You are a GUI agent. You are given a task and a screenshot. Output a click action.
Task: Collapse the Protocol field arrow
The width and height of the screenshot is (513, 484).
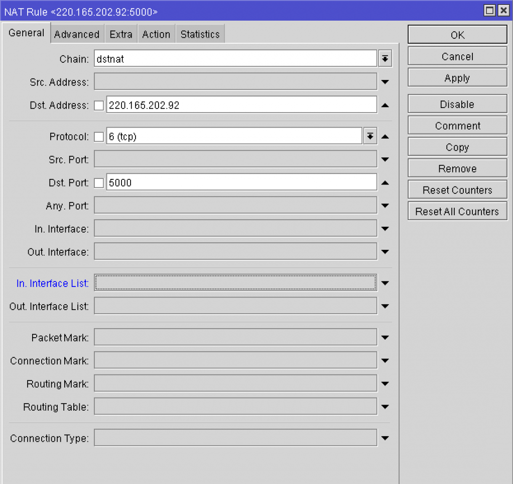[385, 137]
